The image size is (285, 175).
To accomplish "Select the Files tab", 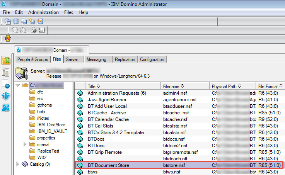I will click(57, 59).
